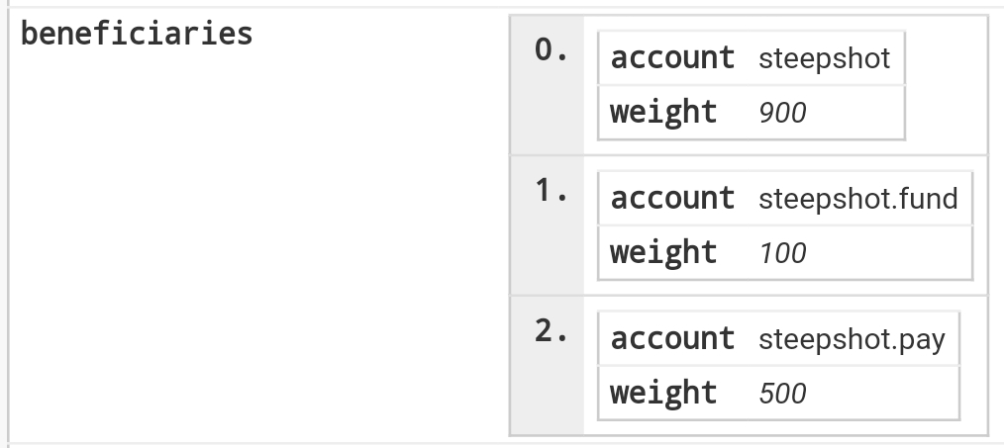The height and width of the screenshot is (448, 1004).
Task: Click index 1. of beneficiaries list
Action: click(x=551, y=191)
